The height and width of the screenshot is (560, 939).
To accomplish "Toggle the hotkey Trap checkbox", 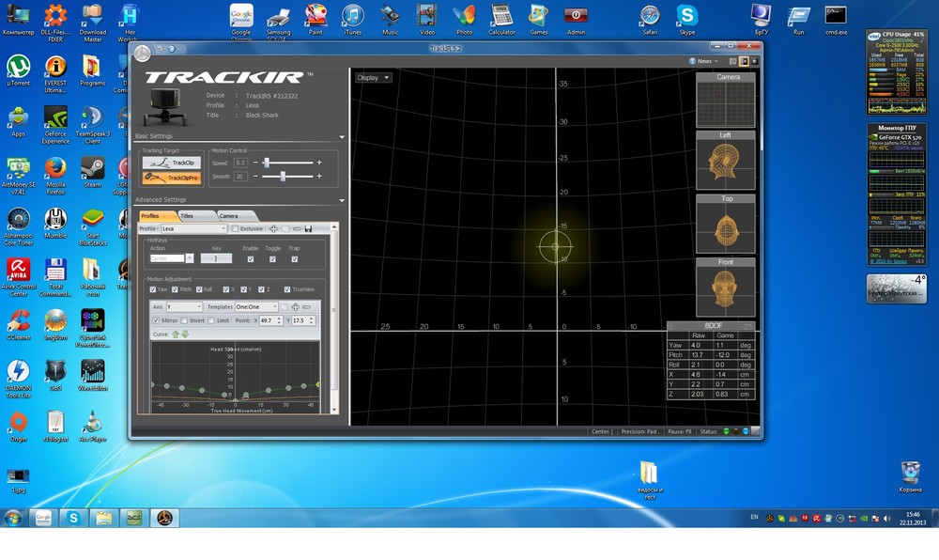I will pyautogui.click(x=294, y=259).
